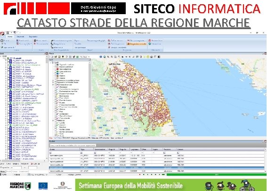Screen dimensions: 267x191
Task: Toggle the Accessi layer checkbox
Action: click(56, 78)
